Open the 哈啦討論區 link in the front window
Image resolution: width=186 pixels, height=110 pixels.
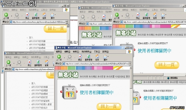coord(120,77)
